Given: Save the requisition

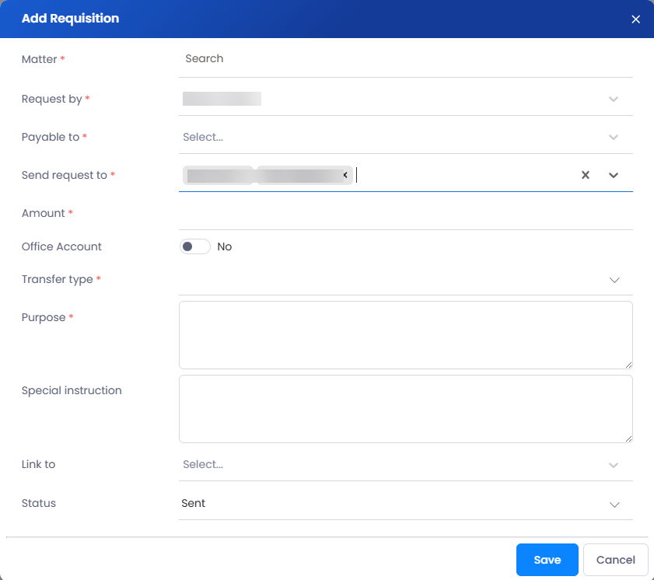Looking at the screenshot, I should 547,560.
